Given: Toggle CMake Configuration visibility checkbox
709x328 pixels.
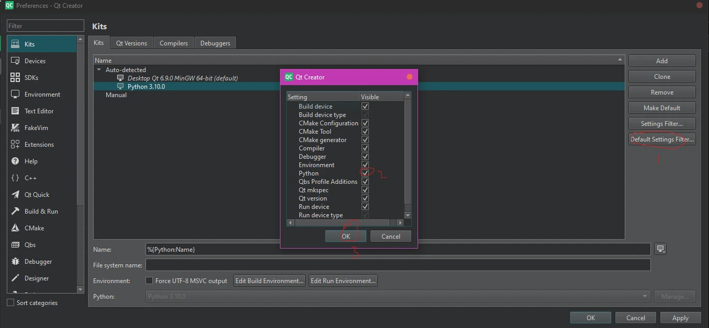Looking at the screenshot, I should click(x=365, y=123).
